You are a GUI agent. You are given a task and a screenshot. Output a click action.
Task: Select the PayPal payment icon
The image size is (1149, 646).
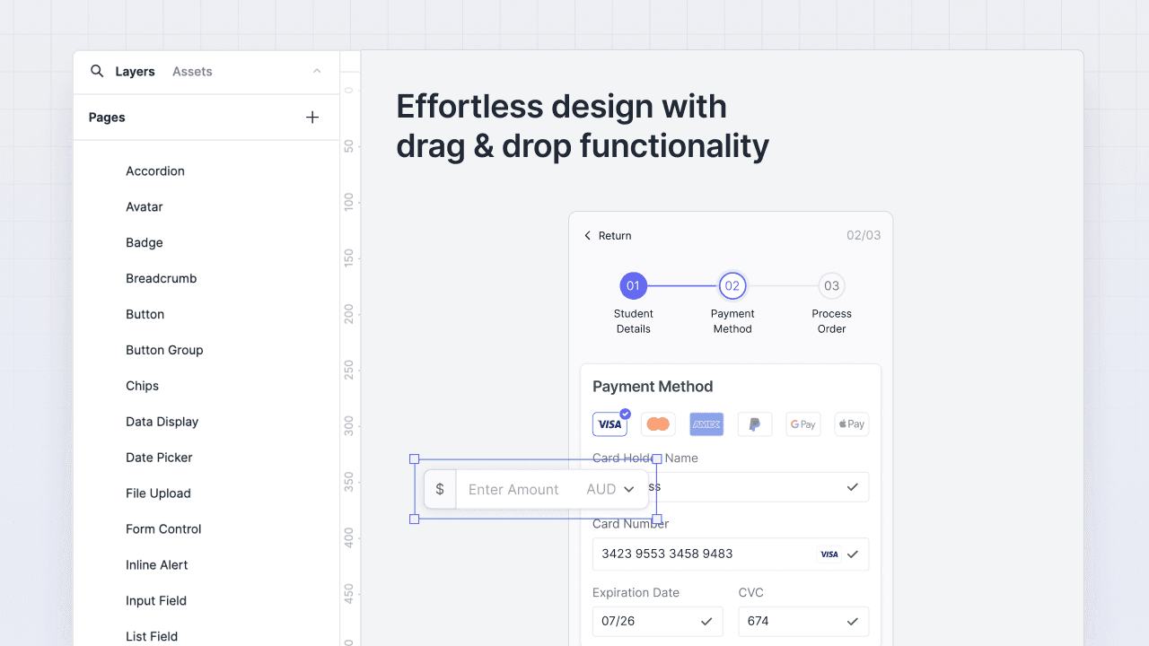[755, 424]
